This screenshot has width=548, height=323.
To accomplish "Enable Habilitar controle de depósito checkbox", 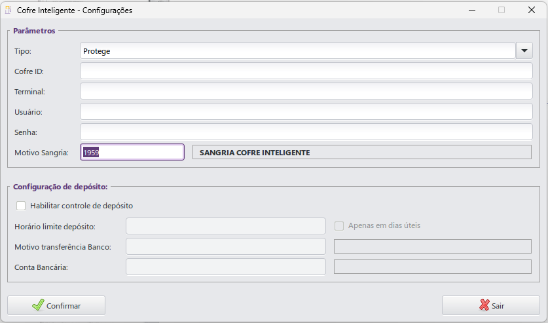I will (21, 206).
